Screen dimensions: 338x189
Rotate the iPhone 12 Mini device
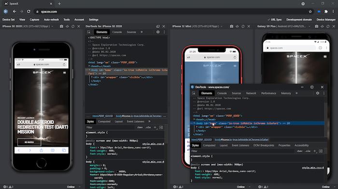click(x=243, y=26)
